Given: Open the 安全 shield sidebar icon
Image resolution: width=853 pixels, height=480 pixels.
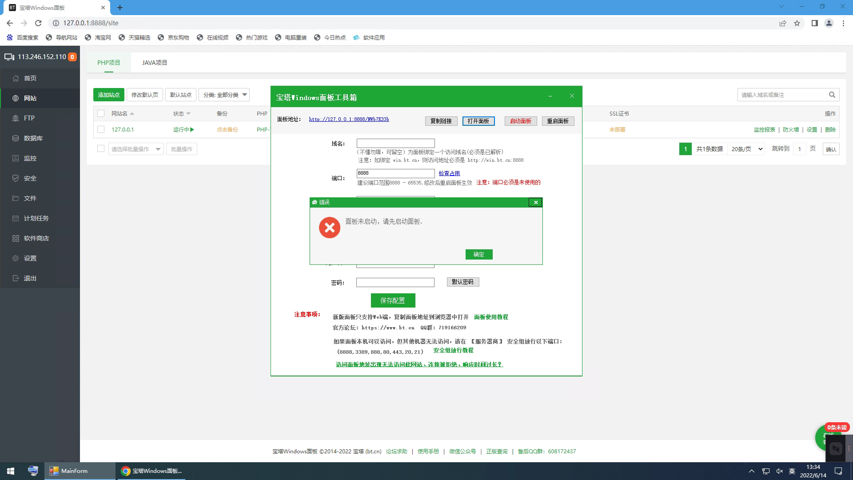Looking at the screenshot, I should coord(16,178).
